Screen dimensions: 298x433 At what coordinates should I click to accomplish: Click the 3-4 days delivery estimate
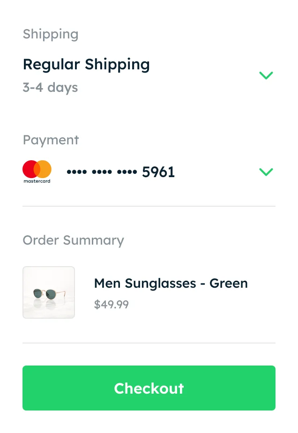tap(50, 88)
